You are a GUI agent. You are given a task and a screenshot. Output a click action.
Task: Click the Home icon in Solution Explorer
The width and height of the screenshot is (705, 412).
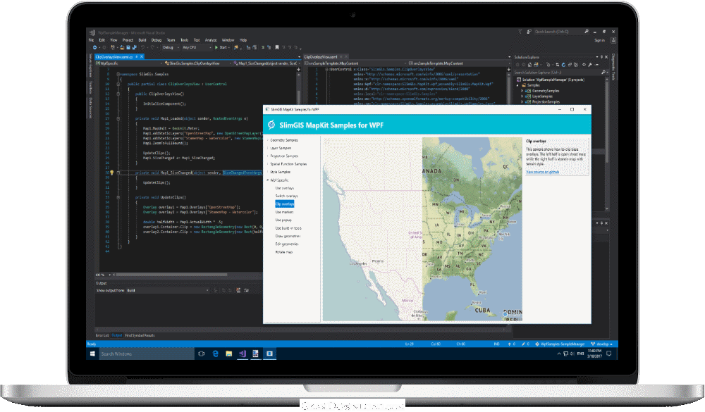point(529,65)
